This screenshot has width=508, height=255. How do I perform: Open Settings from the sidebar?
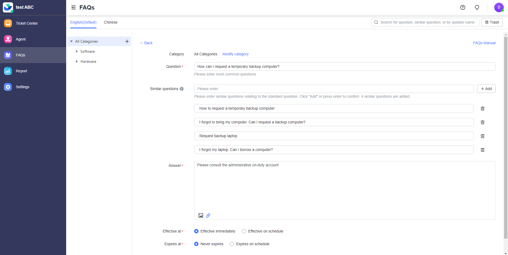click(x=22, y=87)
